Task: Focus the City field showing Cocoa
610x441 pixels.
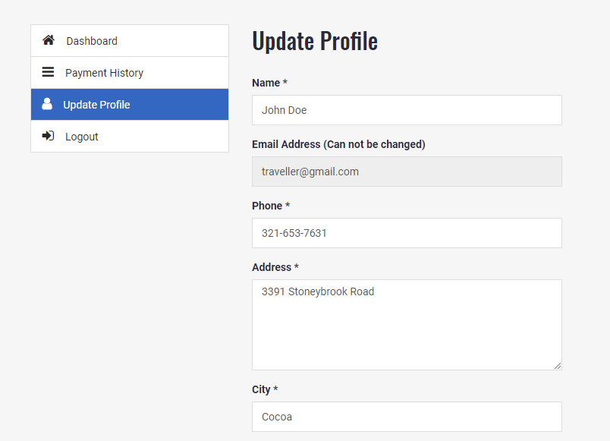Action: (x=407, y=417)
